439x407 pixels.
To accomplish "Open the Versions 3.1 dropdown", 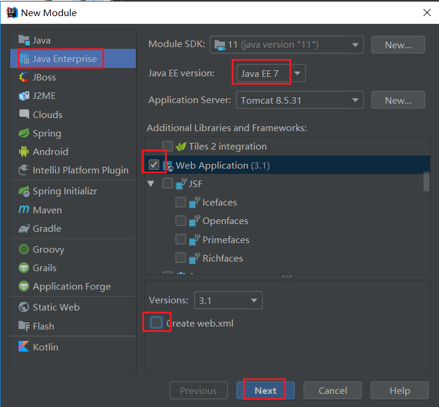I will point(228,300).
